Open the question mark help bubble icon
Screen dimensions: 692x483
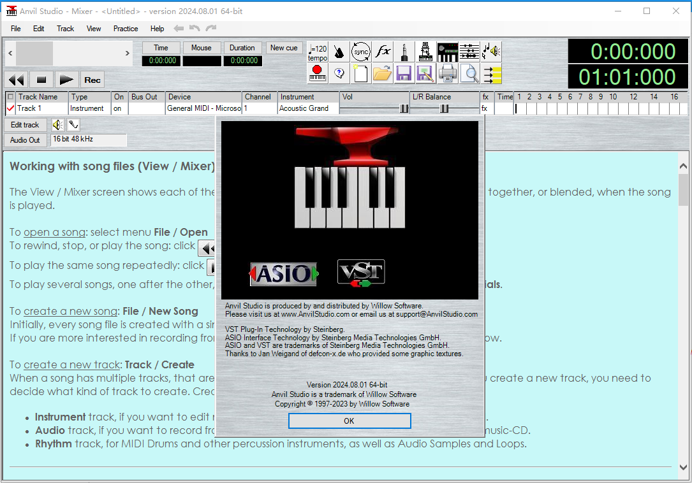tap(339, 73)
